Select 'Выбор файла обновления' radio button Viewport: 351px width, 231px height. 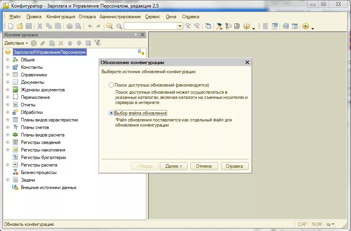111,113
